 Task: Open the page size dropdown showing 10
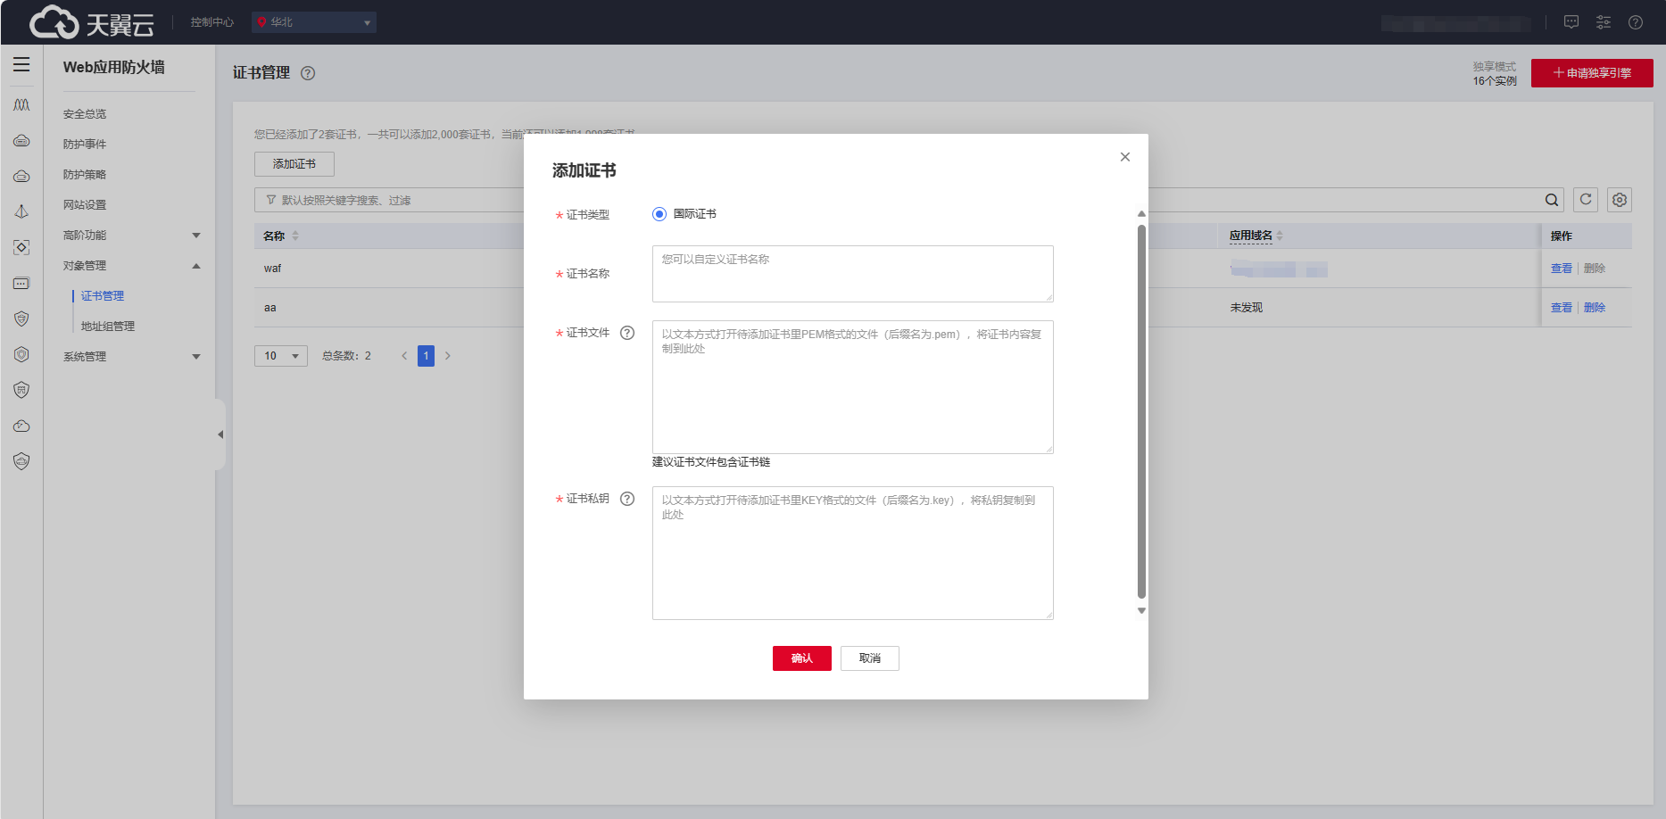click(281, 356)
